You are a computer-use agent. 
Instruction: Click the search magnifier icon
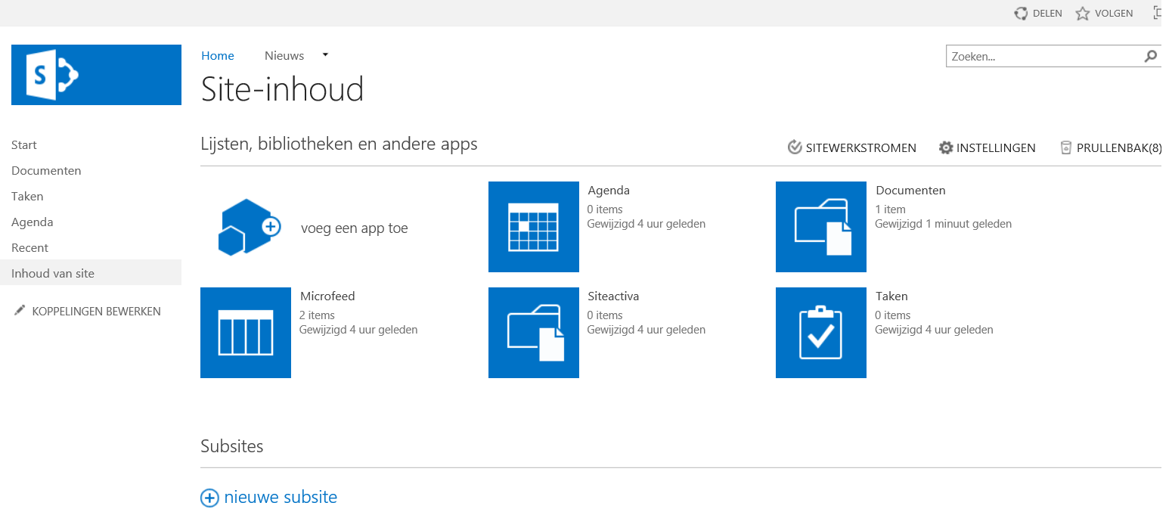[x=1151, y=56]
